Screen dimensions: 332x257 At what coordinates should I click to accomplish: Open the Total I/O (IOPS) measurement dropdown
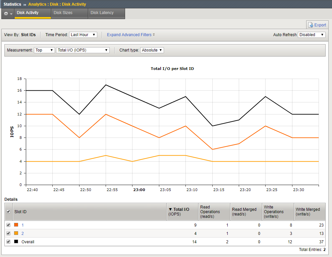(x=83, y=50)
